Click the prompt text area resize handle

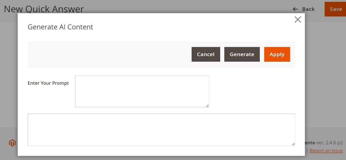[x=207, y=106]
